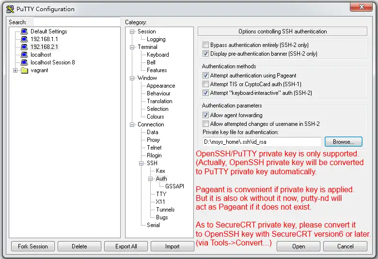This screenshot has width=378, height=259.
Task: Enable Bypass authentication entirely checkbox
Action: tap(205, 45)
